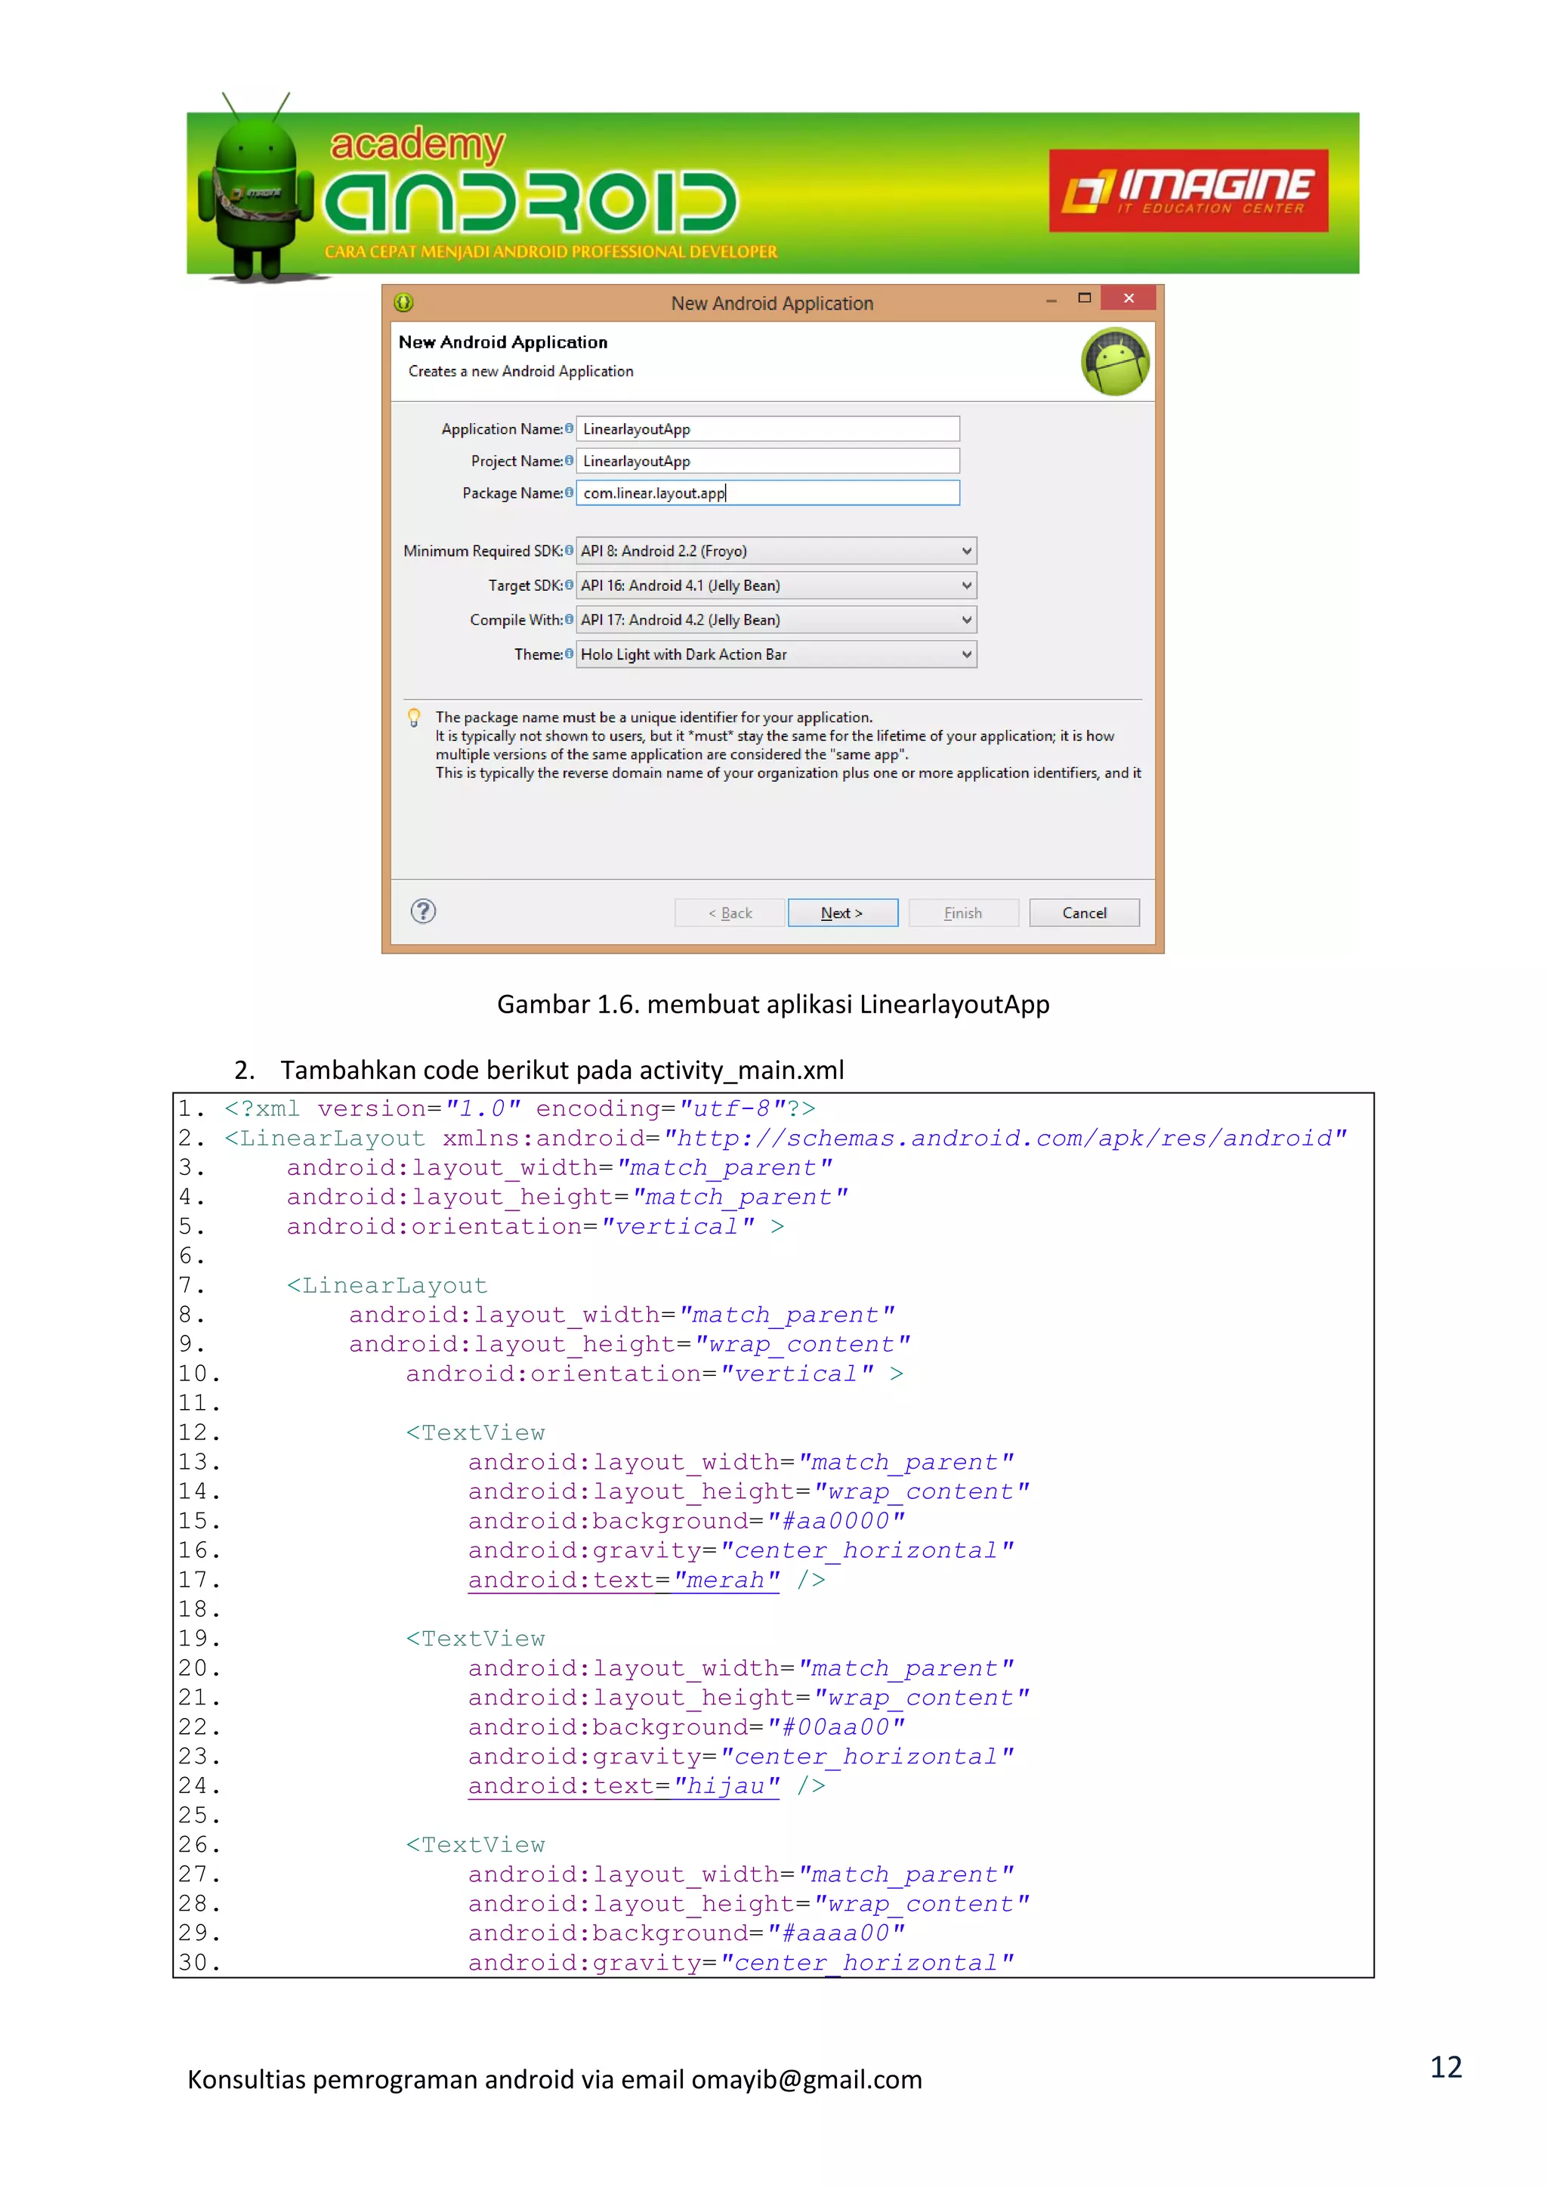Click the Imagine IT Education Center logo
Image resolution: width=1547 pixels, height=2188 pixels.
(x=1189, y=190)
